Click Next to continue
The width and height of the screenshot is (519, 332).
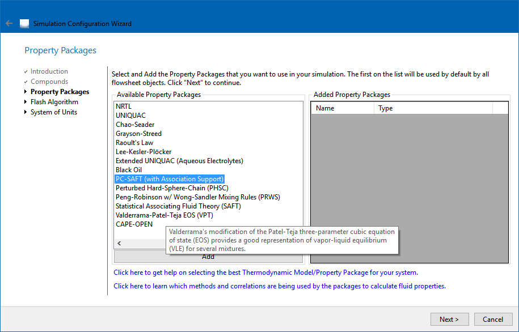click(x=449, y=320)
